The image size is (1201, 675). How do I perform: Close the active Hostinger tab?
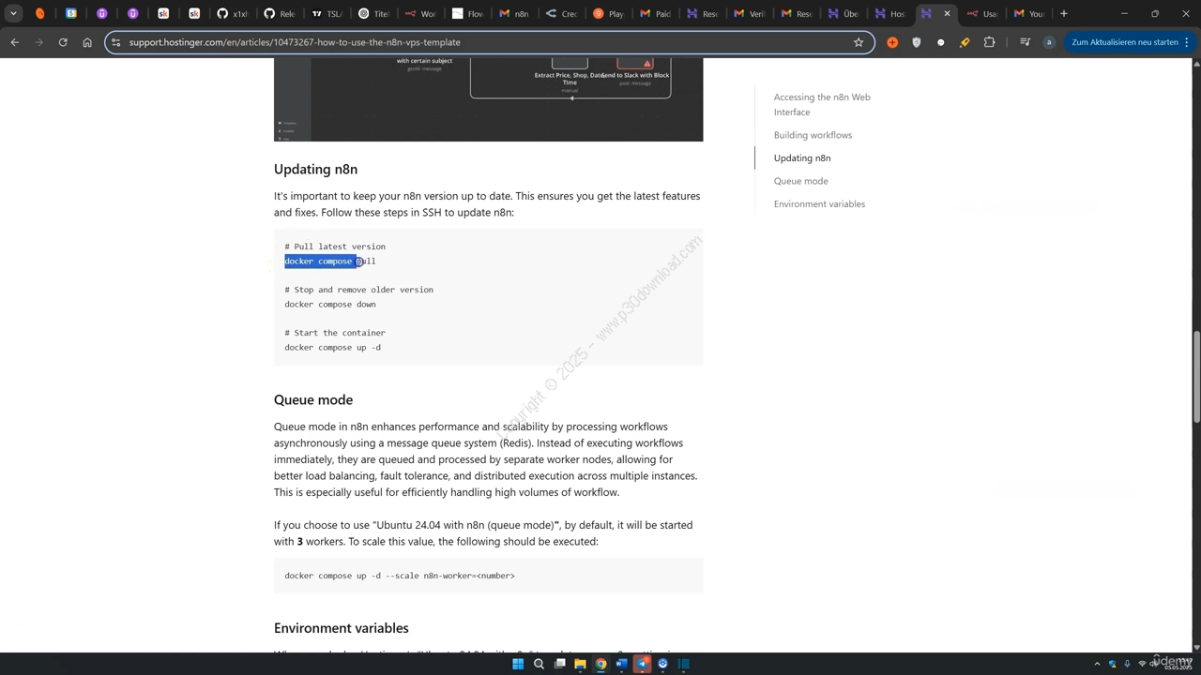point(947,13)
